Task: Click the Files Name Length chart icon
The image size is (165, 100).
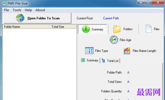Action: coord(127,51)
